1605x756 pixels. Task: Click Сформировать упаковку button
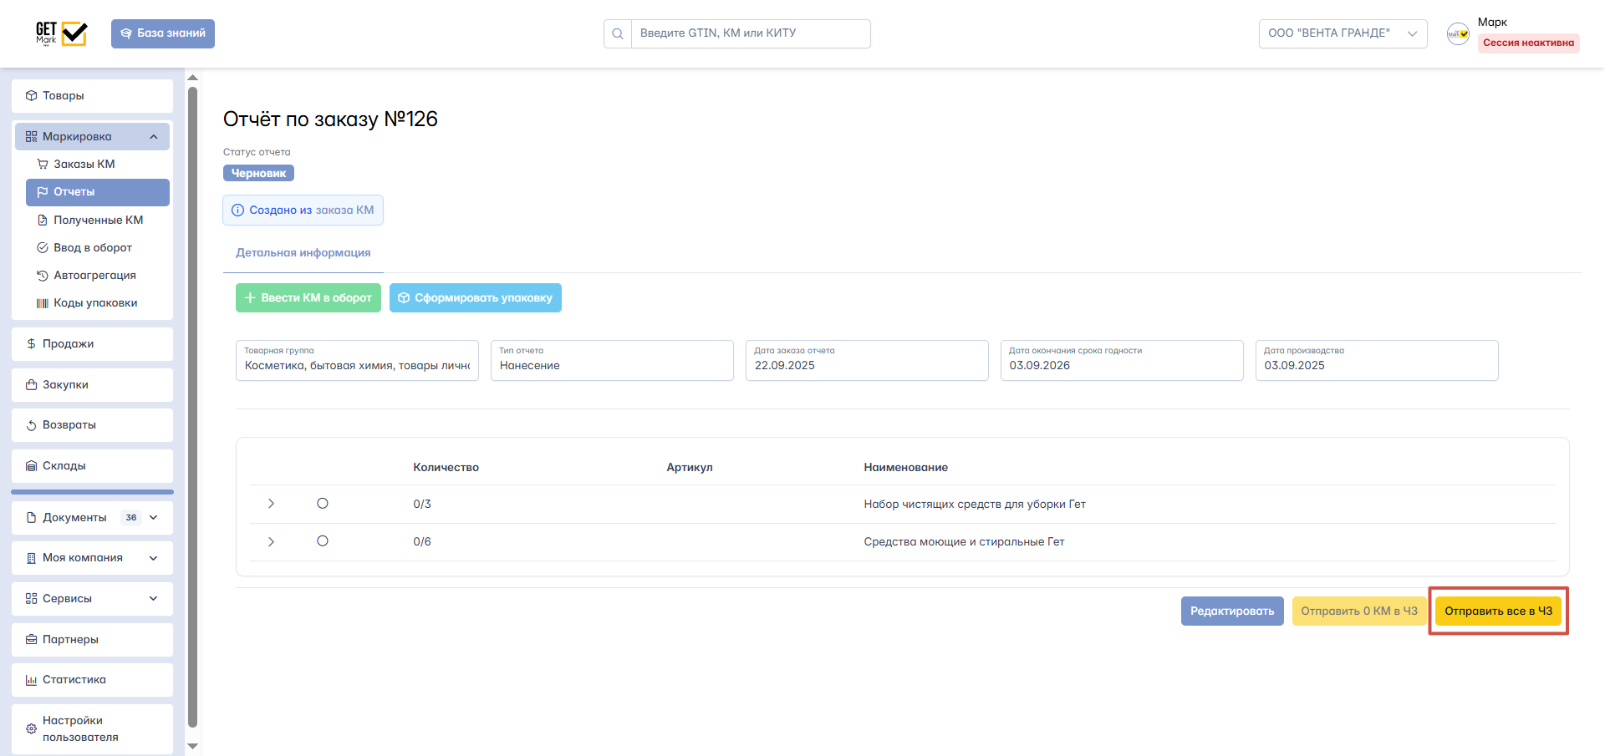[476, 298]
